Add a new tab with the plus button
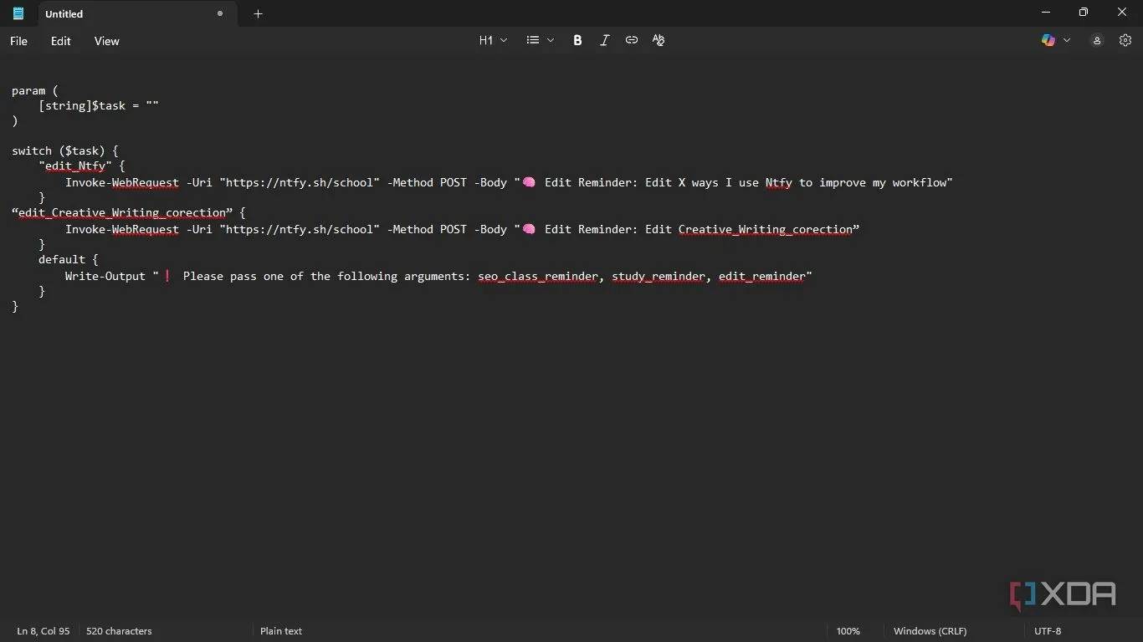1143x642 pixels. point(258,13)
